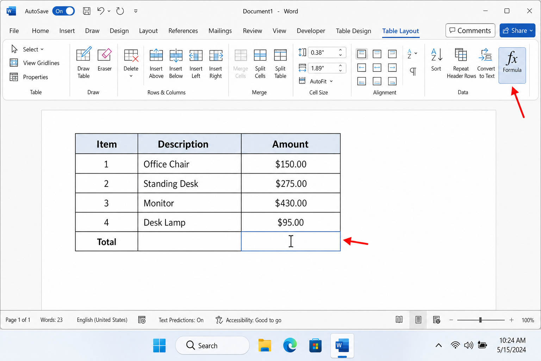Click Split Table

[280, 63]
